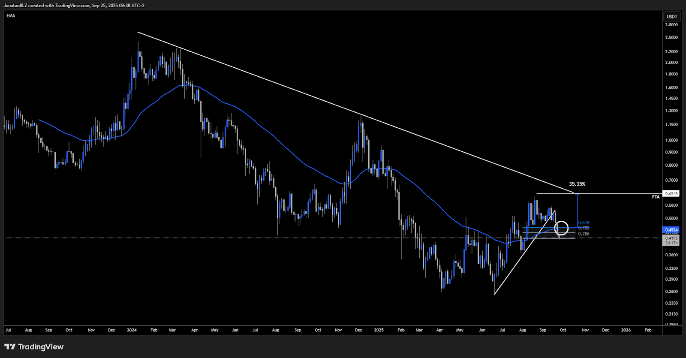The image size is (686, 358).
Task: Click the 0.618 Fibonacci level label
Action: tap(584, 223)
